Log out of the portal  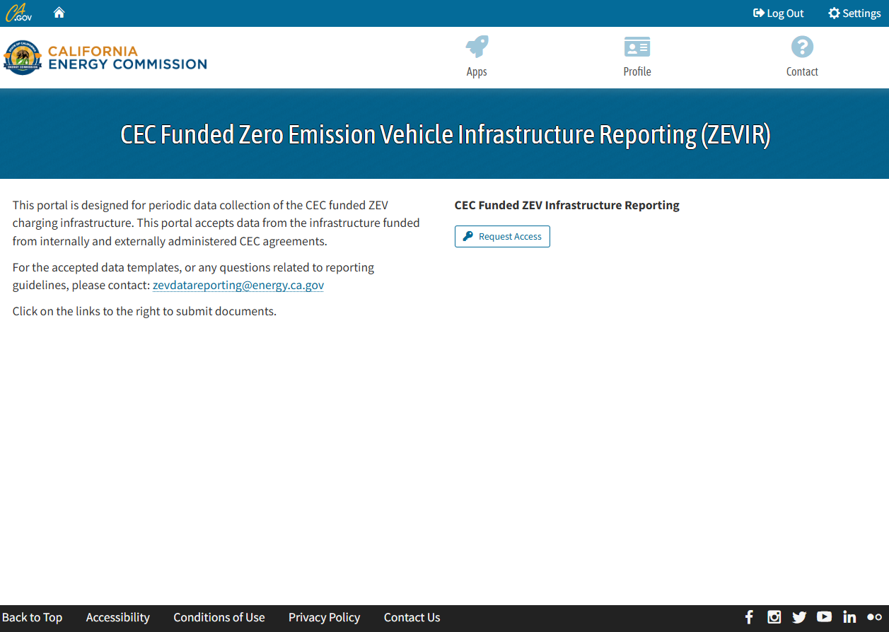click(x=778, y=13)
